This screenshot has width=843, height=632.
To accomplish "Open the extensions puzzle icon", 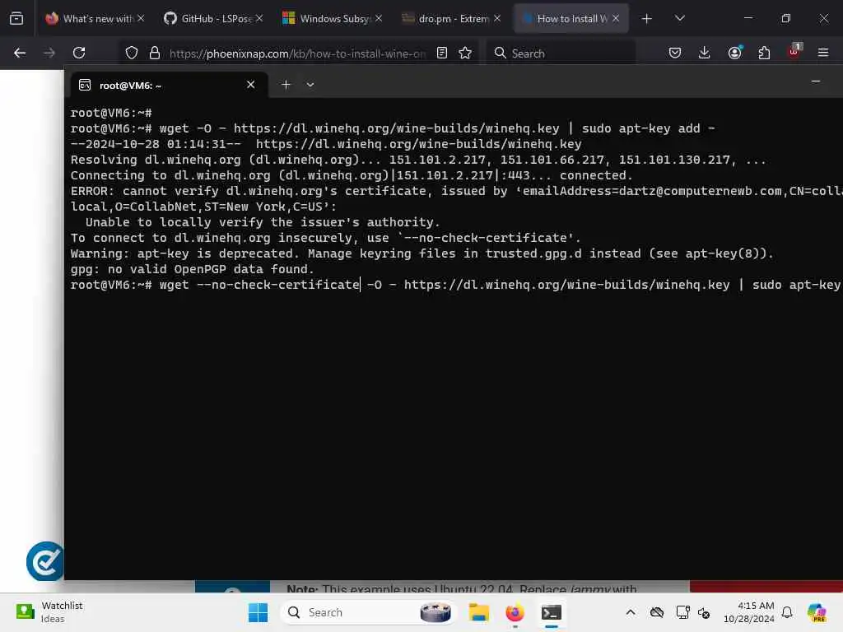I will (x=764, y=53).
